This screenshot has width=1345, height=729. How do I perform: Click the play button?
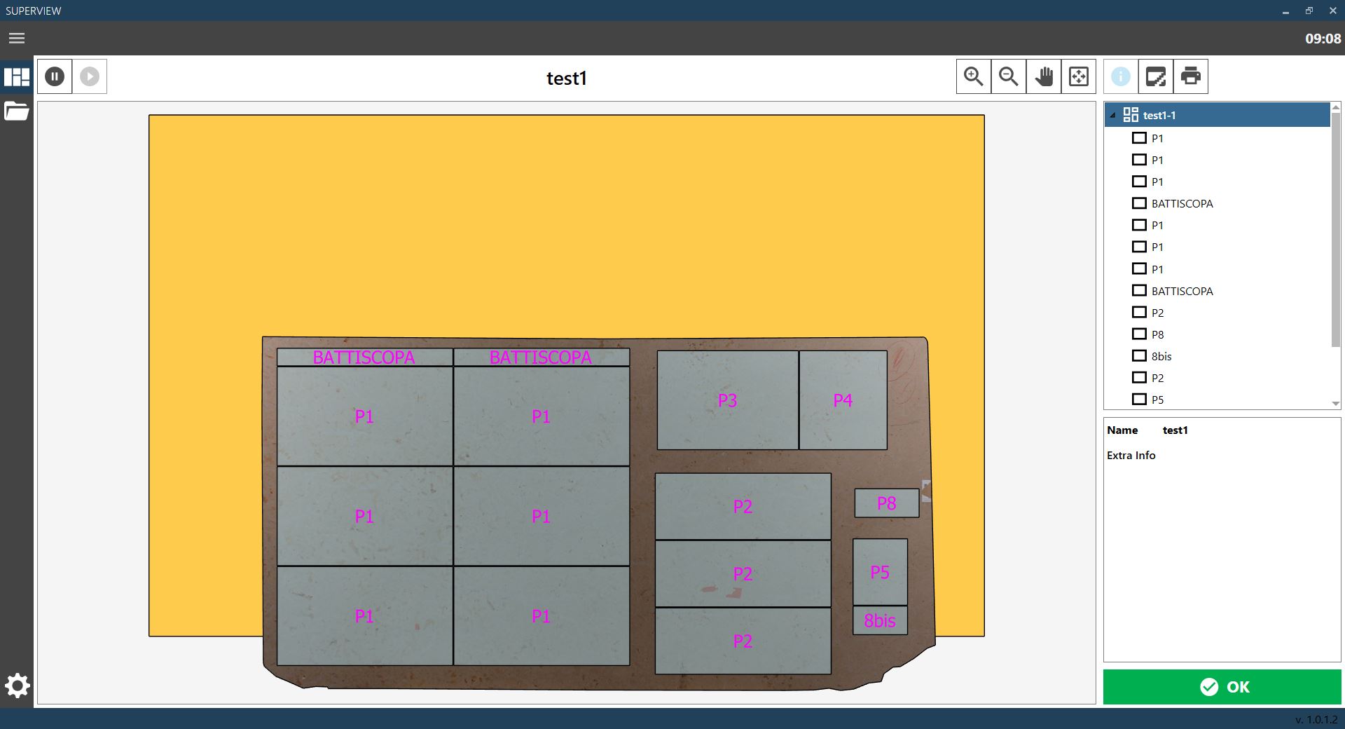coord(90,76)
